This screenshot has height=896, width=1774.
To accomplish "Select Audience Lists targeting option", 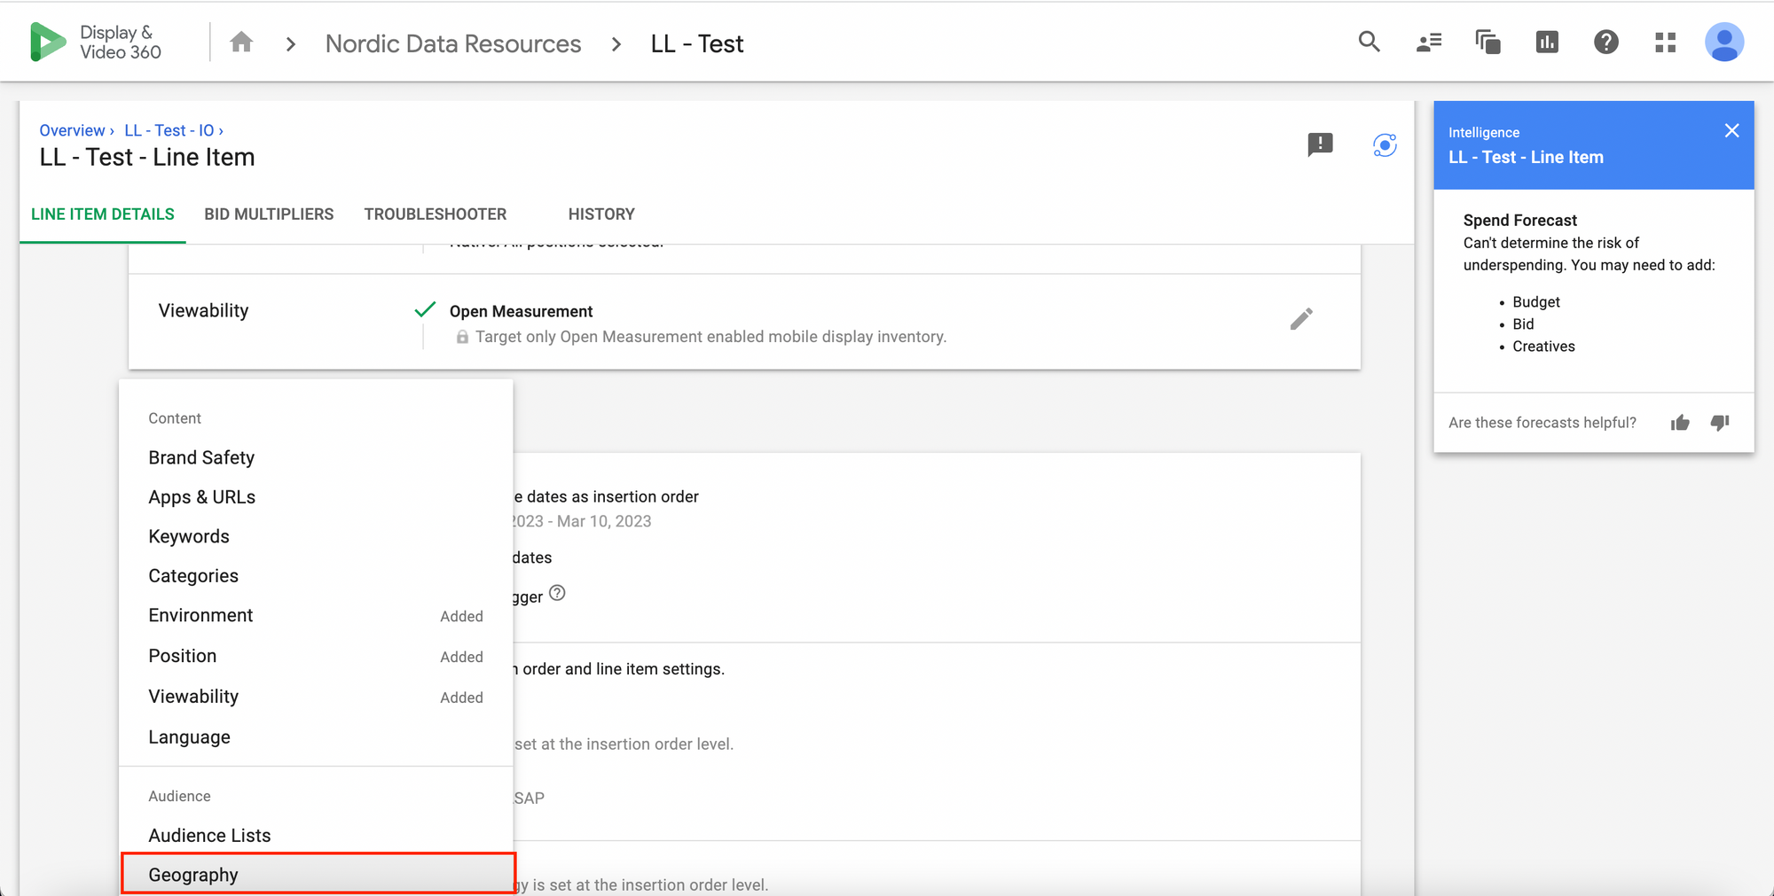I will click(x=316, y=836).
